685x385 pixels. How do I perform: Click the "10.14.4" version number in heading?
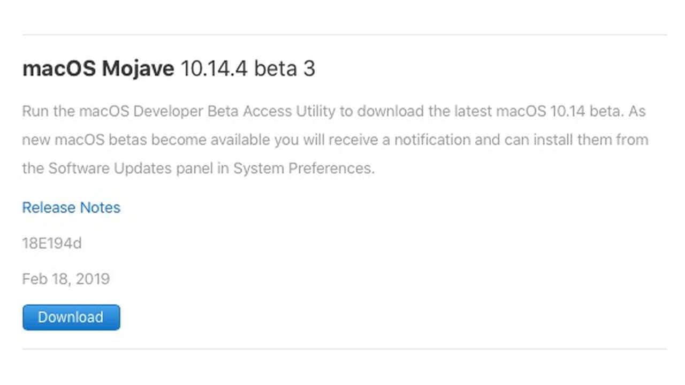(x=214, y=69)
